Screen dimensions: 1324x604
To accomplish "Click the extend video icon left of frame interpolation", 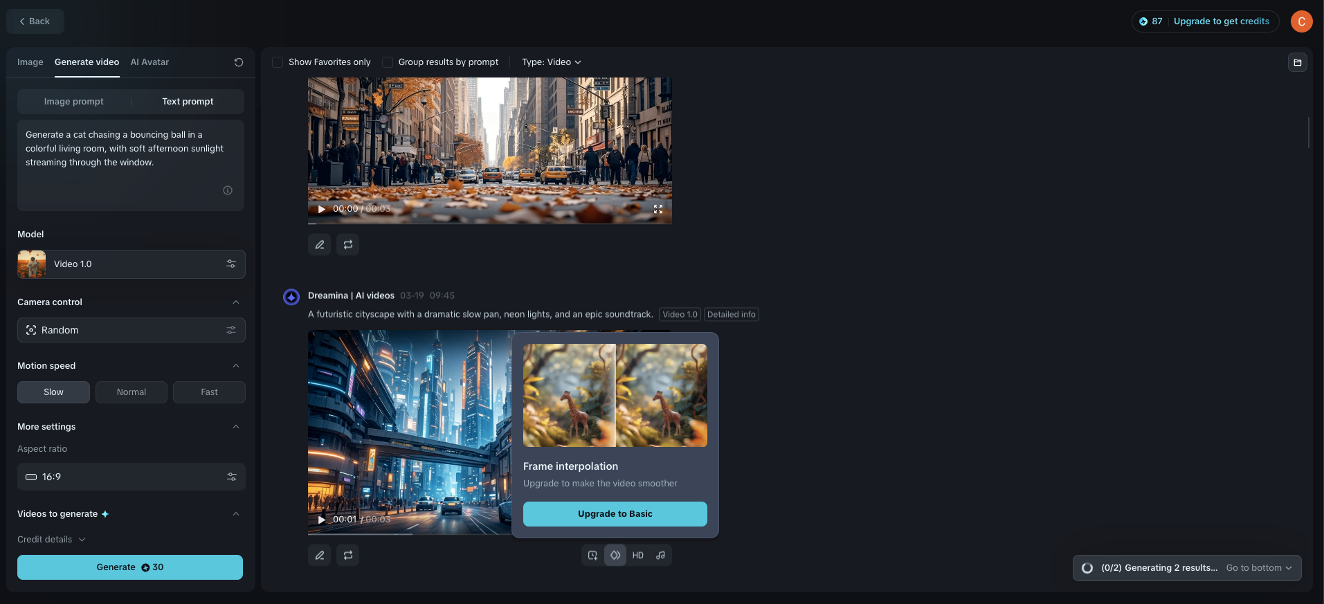I will [x=592, y=555].
